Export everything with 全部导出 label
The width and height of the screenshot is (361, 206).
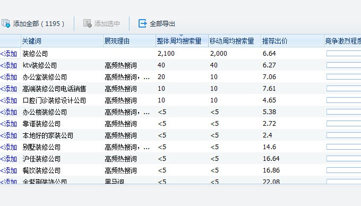162,24
